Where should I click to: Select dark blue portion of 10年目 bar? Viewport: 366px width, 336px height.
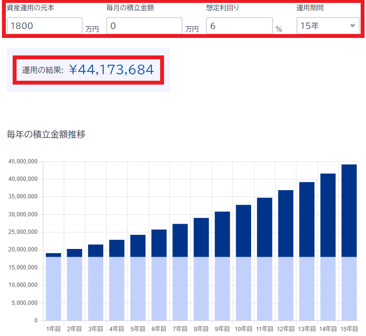coord(243,230)
